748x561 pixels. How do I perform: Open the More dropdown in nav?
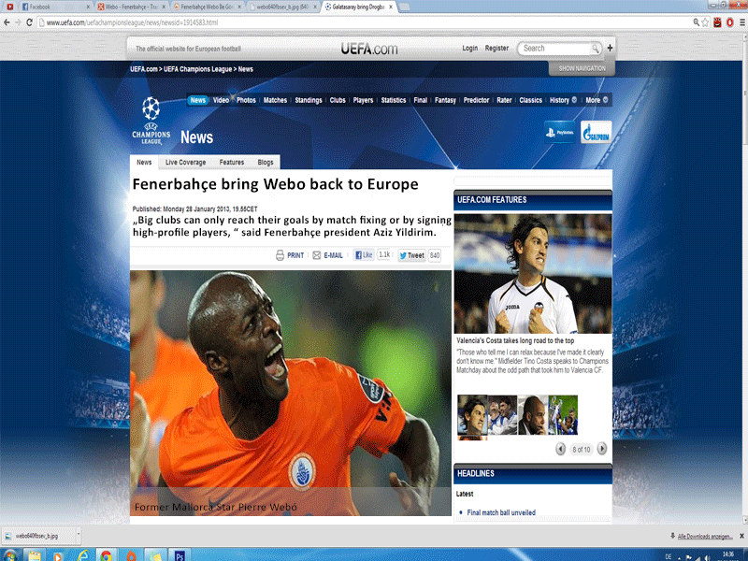(x=597, y=100)
